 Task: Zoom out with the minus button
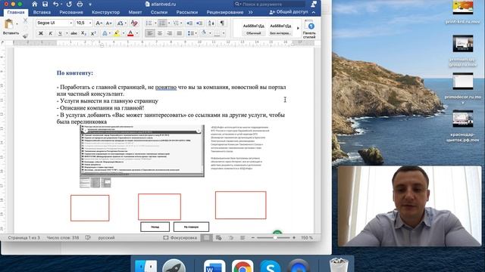(252, 237)
